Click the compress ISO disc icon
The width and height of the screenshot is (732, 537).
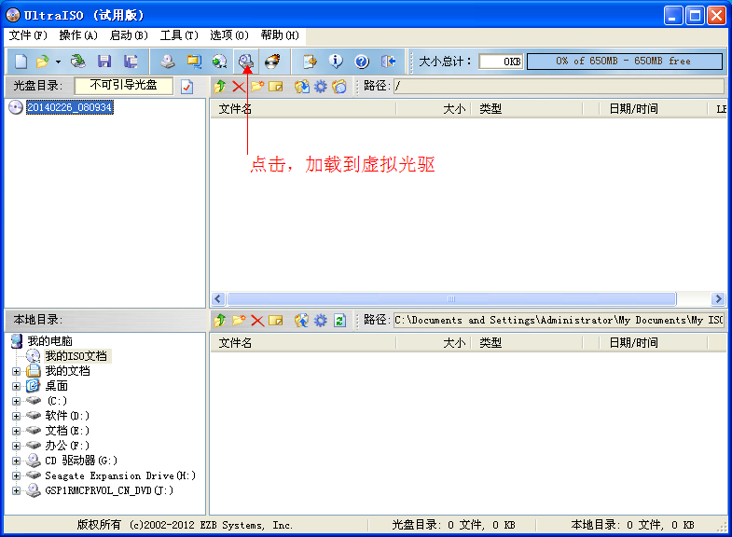219,62
